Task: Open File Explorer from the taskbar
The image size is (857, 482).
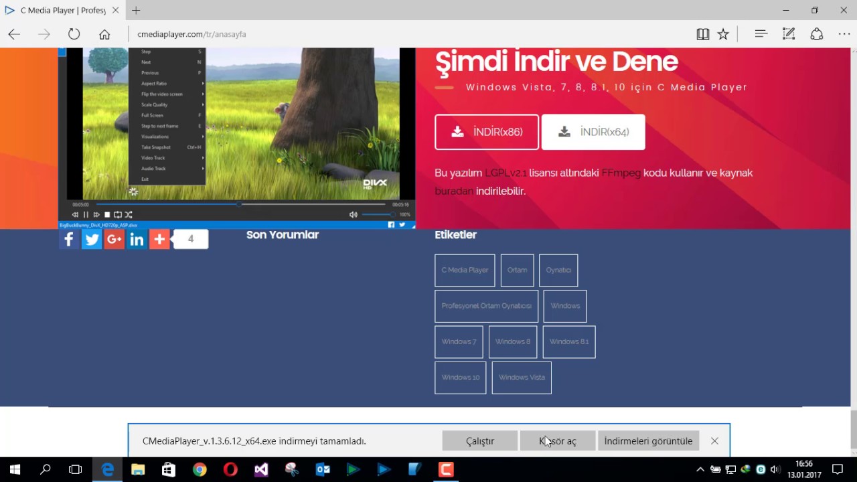Action: click(138, 469)
